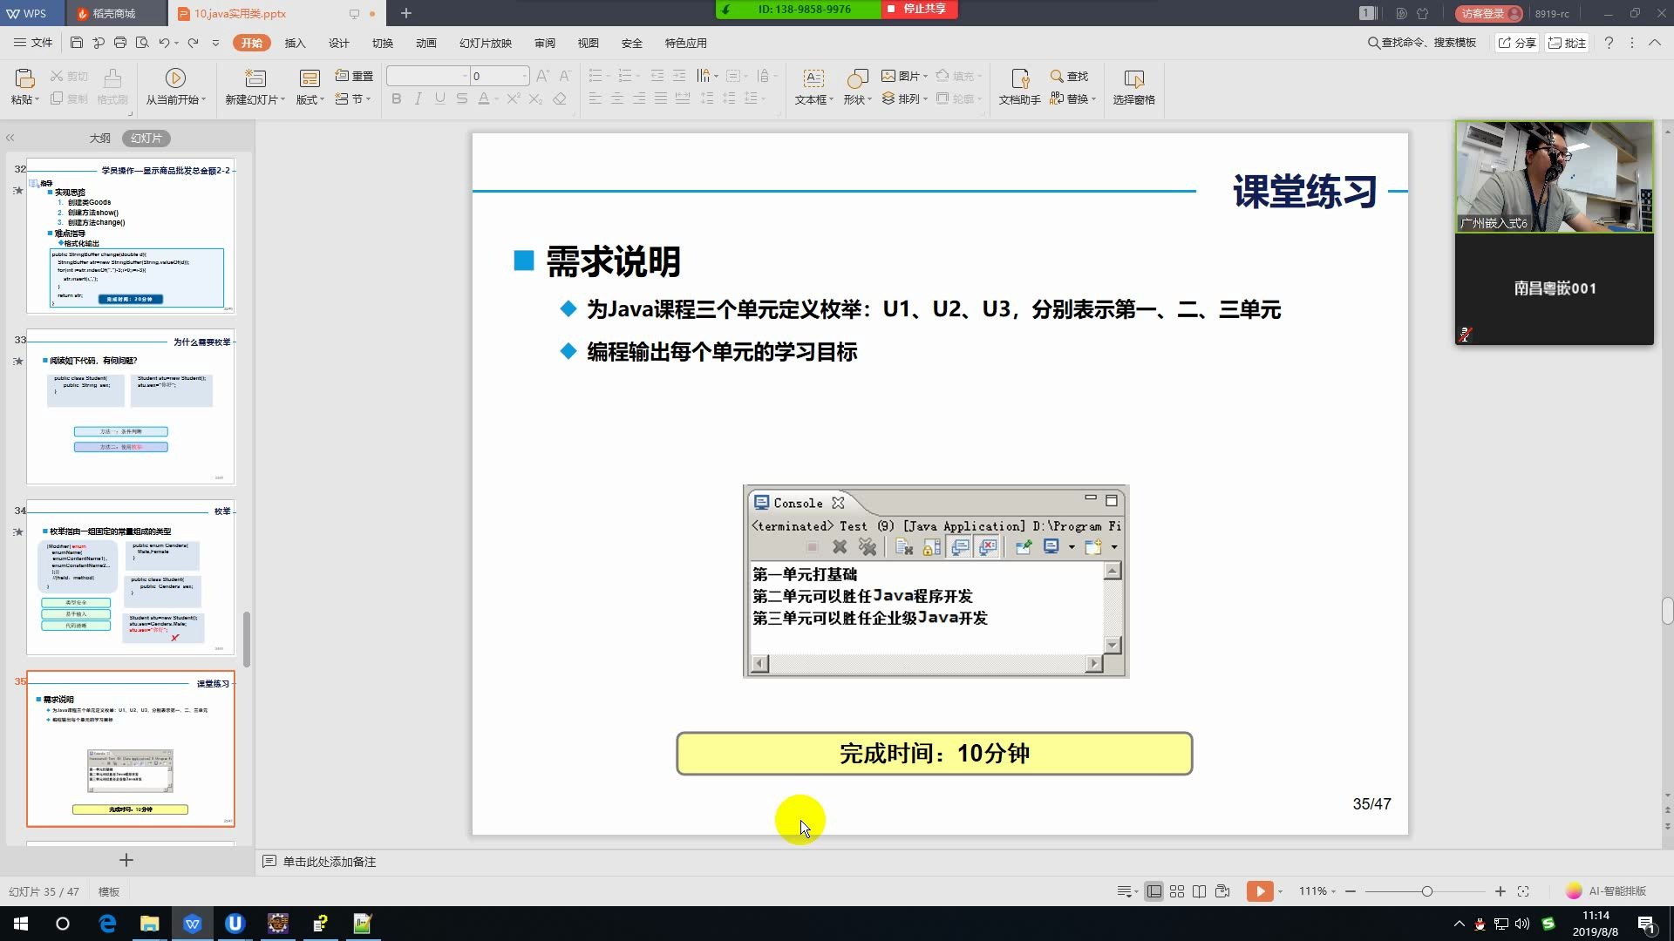This screenshot has width=1674, height=941.
Task: Start slideshow from the status bar play icon
Action: 1260,891
